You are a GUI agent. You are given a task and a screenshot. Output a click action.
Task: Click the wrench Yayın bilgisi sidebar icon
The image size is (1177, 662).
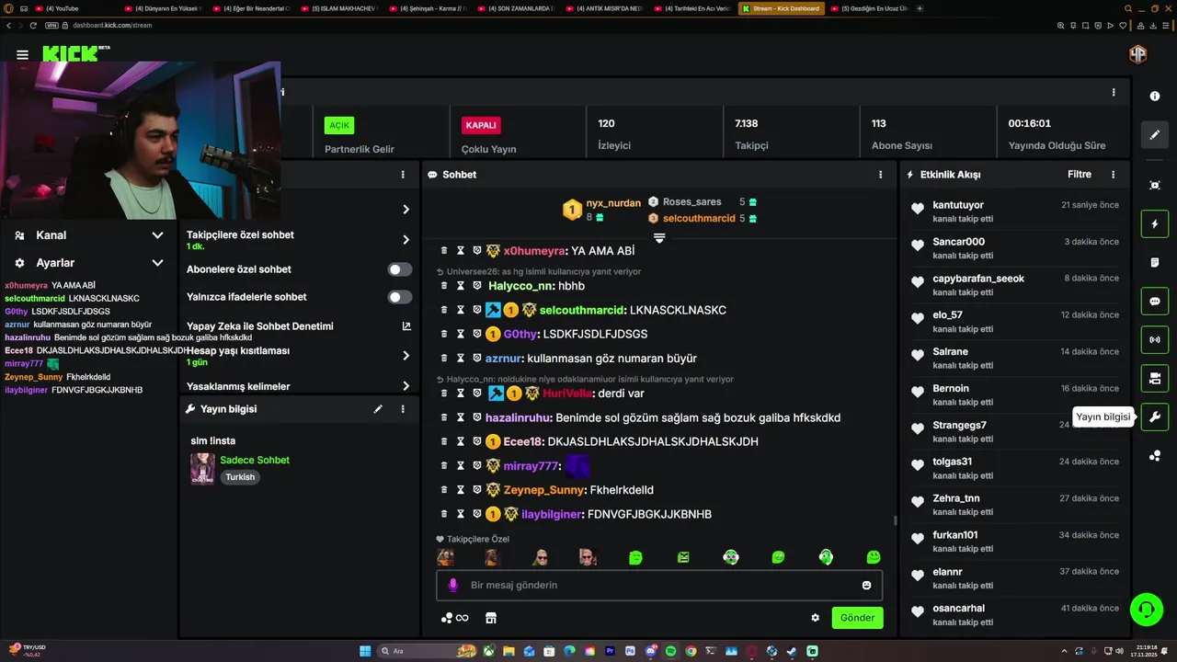[x=1155, y=417]
